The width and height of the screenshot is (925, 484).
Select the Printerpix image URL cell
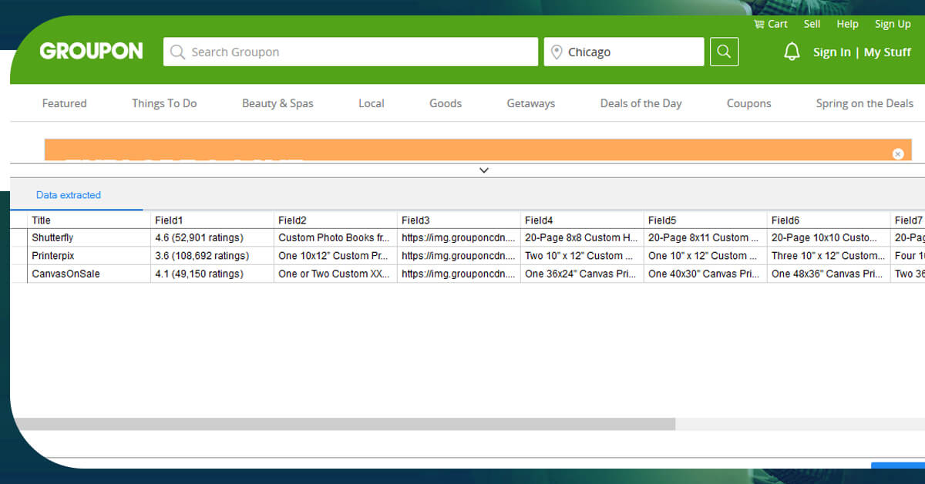click(x=459, y=255)
